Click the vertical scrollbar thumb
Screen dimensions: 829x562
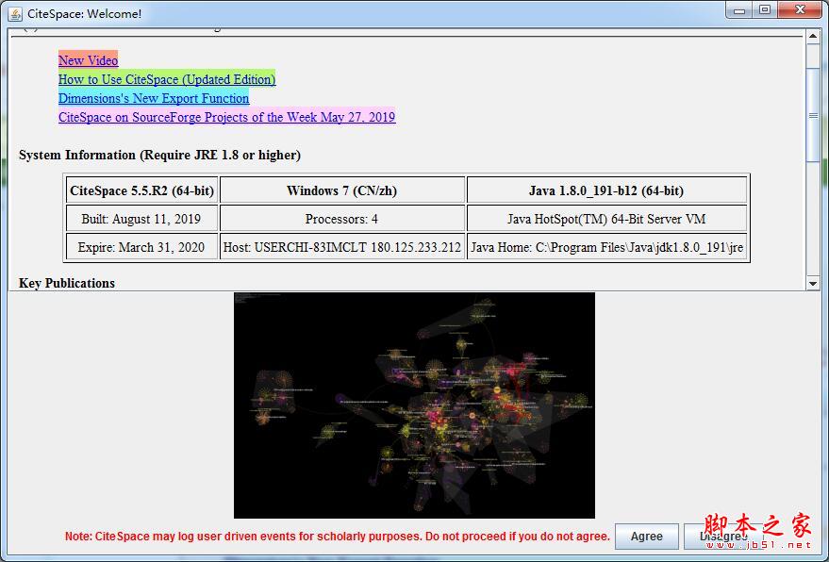point(813,115)
